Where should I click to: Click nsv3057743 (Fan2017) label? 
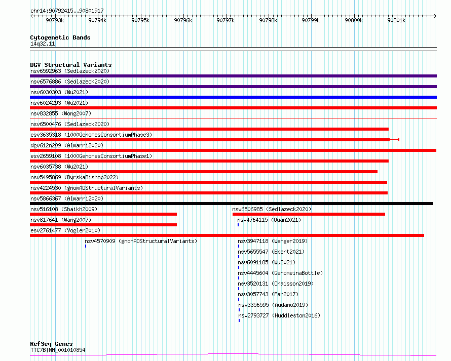[x=269, y=294]
